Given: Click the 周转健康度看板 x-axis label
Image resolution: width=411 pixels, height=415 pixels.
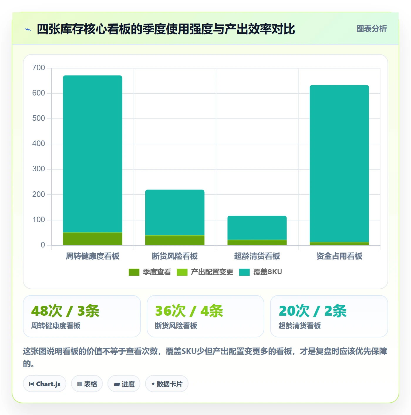Looking at the screenshot, I should point(92,256).
